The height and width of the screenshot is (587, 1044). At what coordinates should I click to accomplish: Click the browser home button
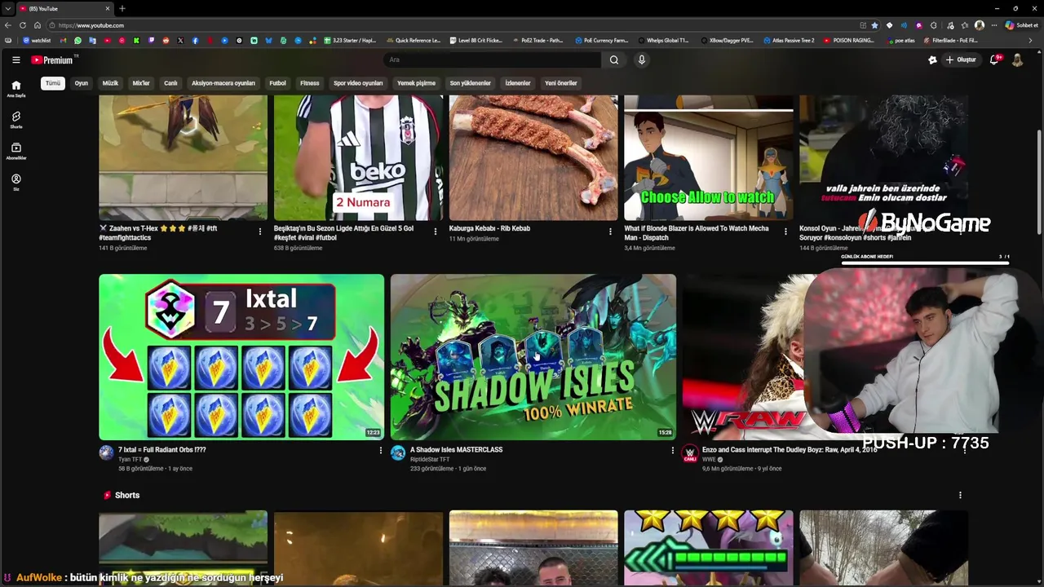click(x=37, y=25)
